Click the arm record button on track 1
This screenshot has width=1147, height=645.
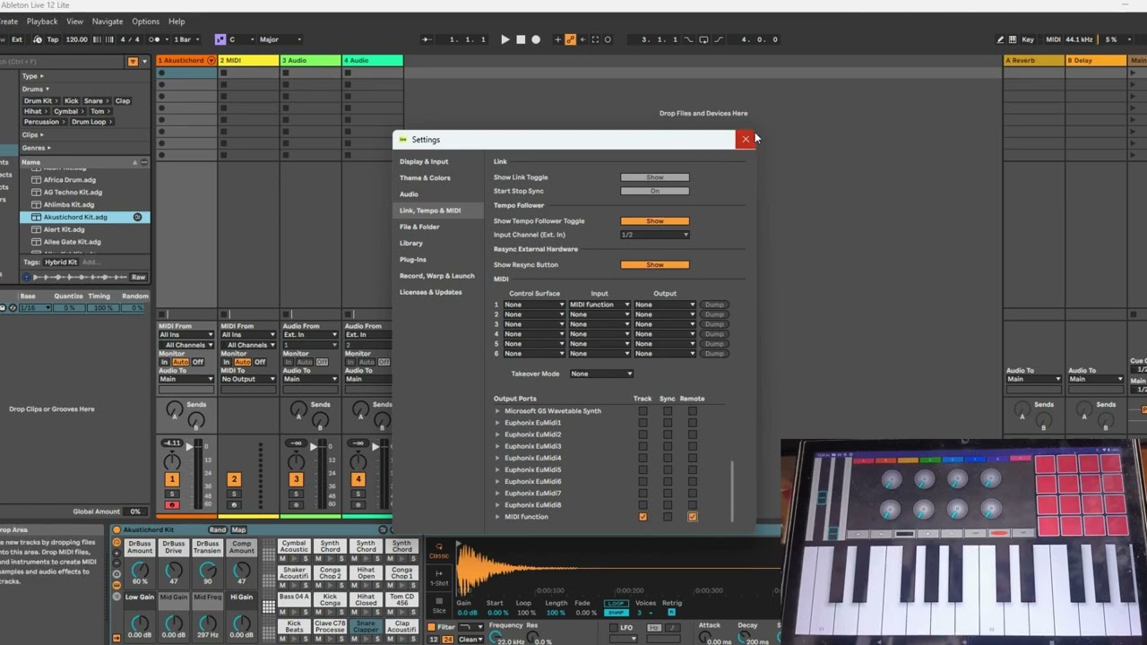tap(172, 505)
